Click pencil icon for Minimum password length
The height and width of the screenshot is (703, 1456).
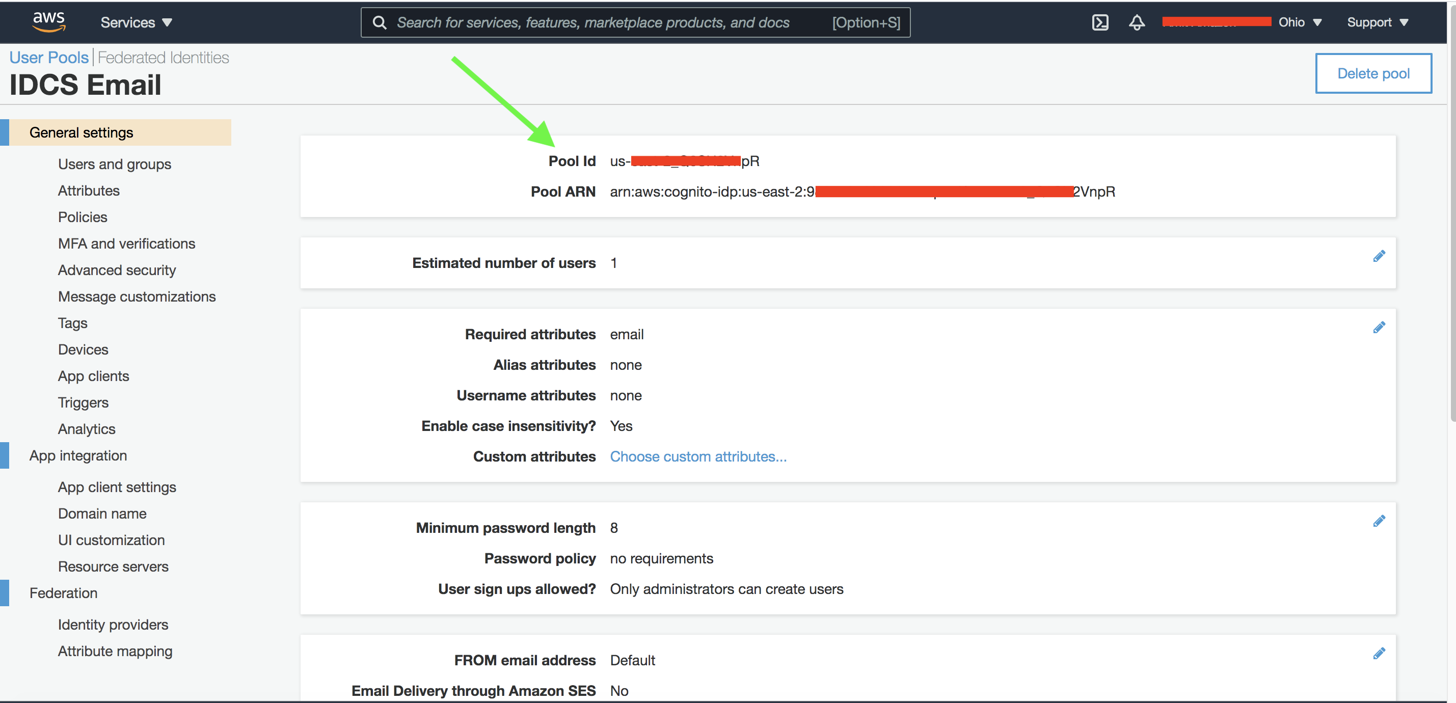point(1379,521)
